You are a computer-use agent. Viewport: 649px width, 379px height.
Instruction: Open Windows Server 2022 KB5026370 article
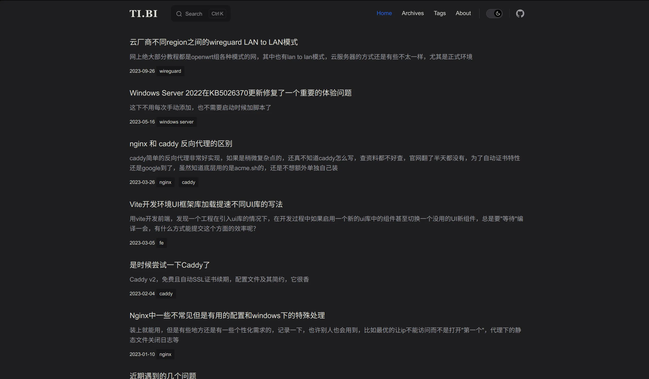tap(240, 93)
